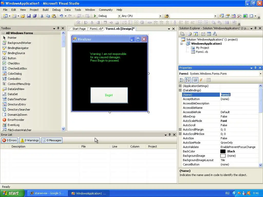Switch to the stareevee Google taskbar window

(47, 193)
